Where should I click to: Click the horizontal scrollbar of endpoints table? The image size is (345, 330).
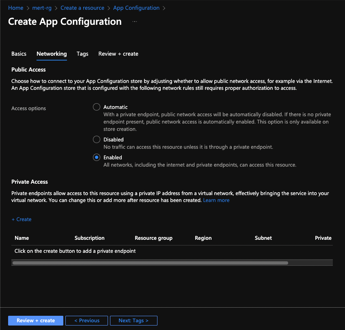(x=150, y=263)
